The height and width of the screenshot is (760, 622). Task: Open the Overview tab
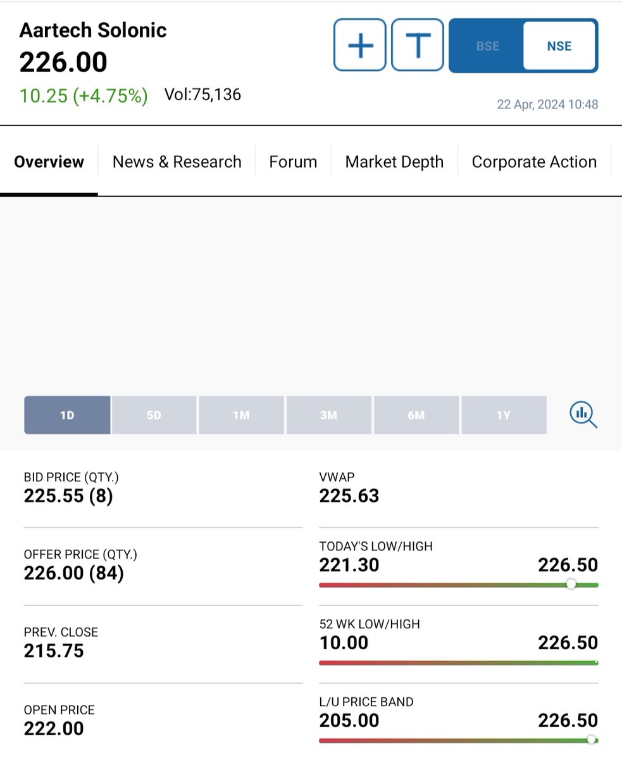(49, 162)
